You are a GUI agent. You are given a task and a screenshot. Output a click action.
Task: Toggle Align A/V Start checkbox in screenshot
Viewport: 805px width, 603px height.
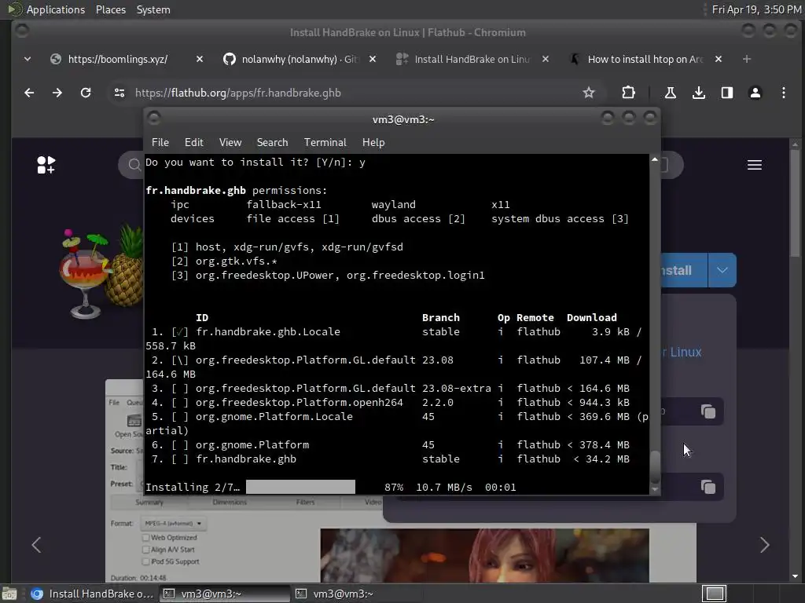click(x=145, y=549)
